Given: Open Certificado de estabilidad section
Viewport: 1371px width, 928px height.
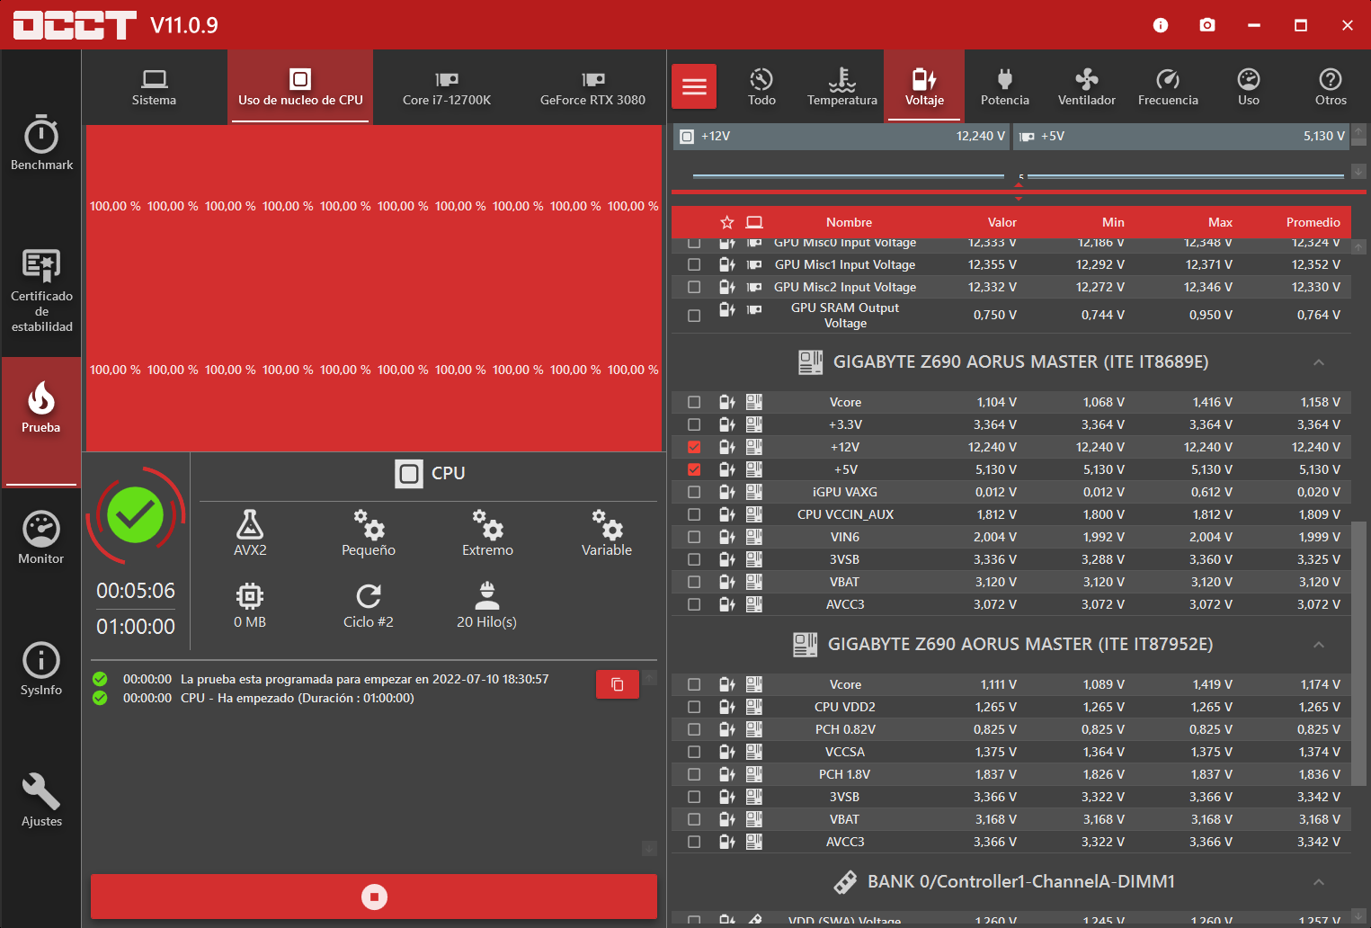Looking at the screenshot, I should pos(41,291).
